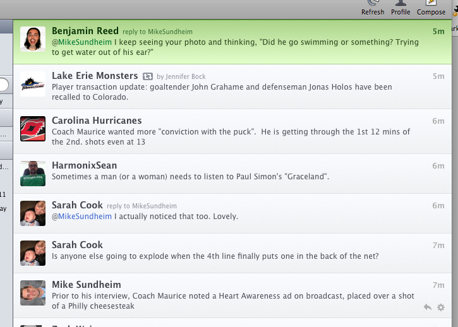Click Sarah Cook's avatar on the Lovely reply
Viewport: 458px width, 327px height.
pyautogui.click(x=33, y=213)
